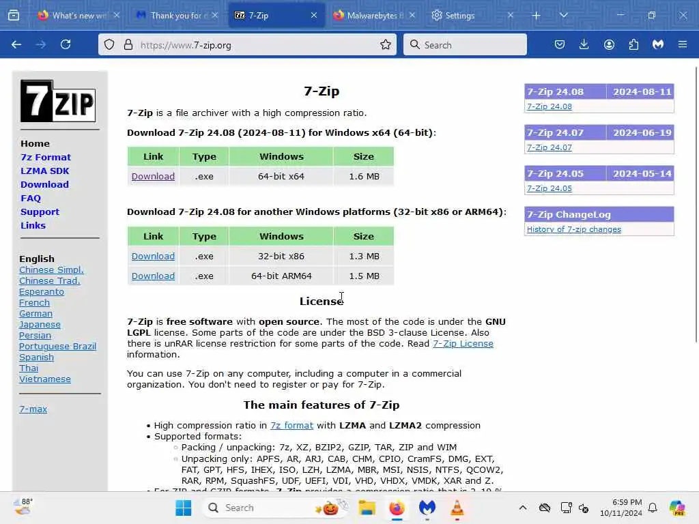Screen dimensions: 699x524
Task: Switch language to Spanish
Action: click(37, 358)
